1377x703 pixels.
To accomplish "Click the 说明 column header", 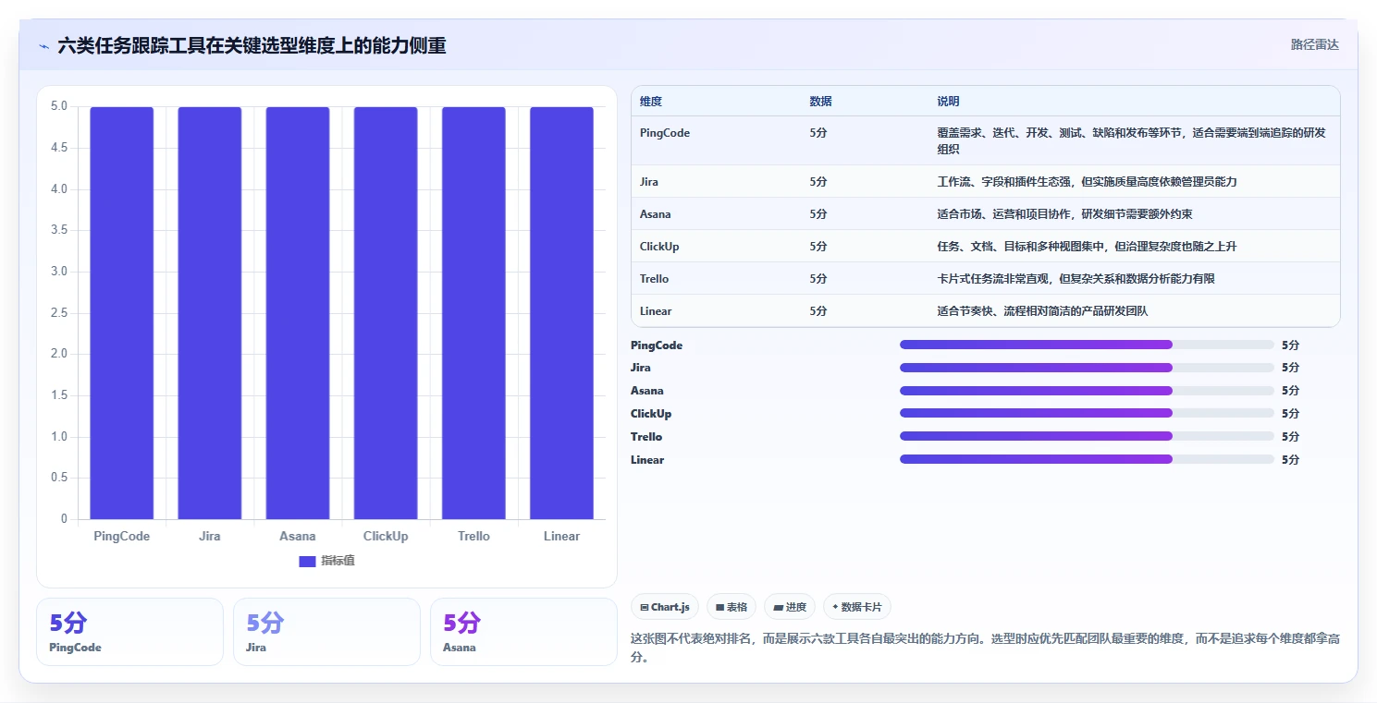I will pyautogui.click(x=948, y=102).
